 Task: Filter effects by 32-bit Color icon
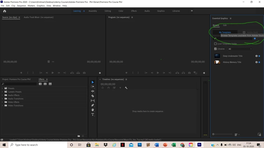click(x=45, y=84)
